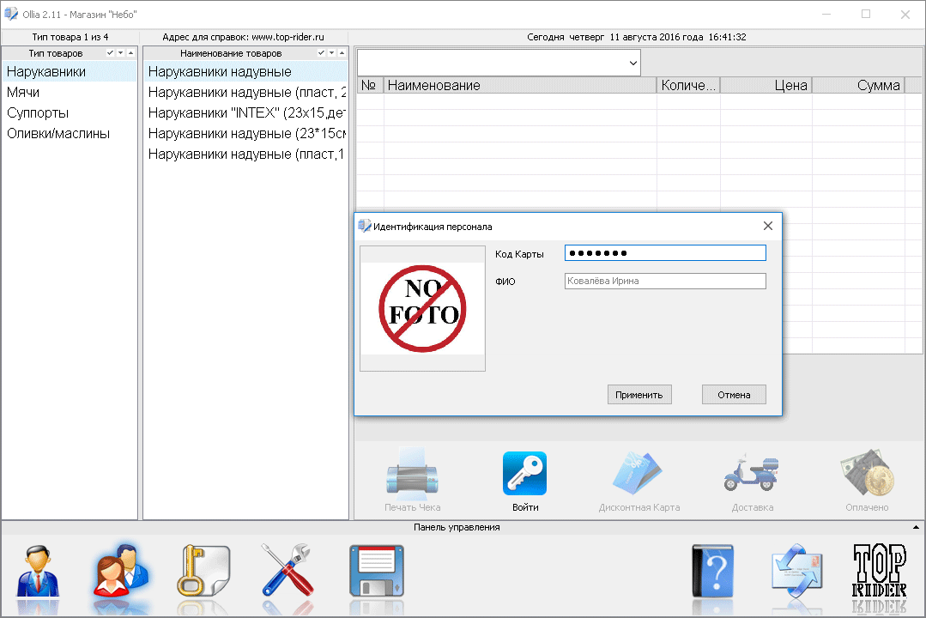Image resolution: width=926 pixels, height=618 pixels.
Task: Open the wrench and screwdriver settings
Action: coord(287,571)
